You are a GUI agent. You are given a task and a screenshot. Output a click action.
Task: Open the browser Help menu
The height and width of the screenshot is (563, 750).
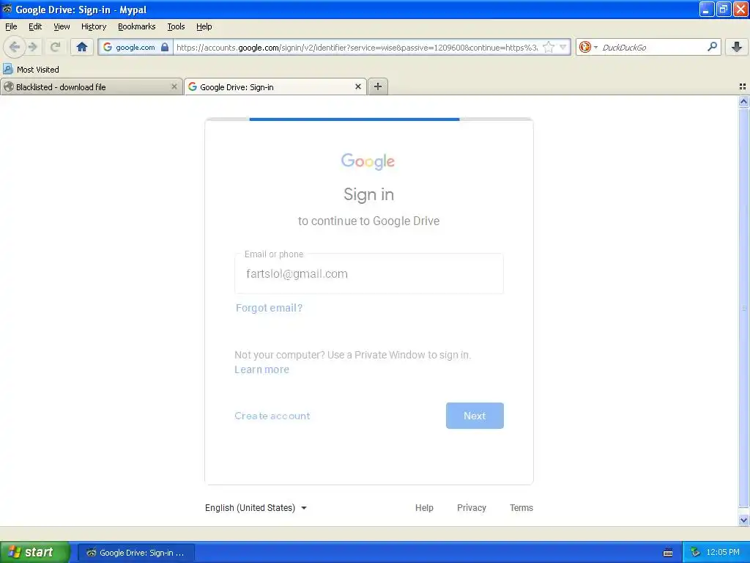pos(204,26)
